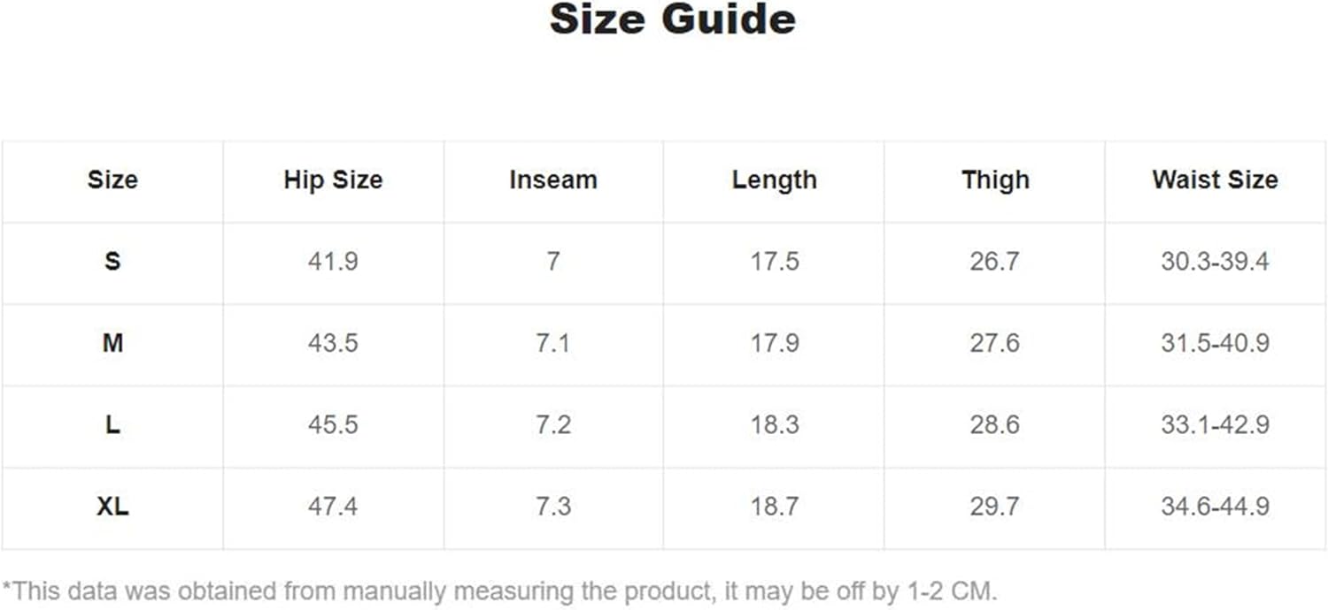This screenshot has height=610, width=1328.
Task: Select the S size row label
Action: 112,263
